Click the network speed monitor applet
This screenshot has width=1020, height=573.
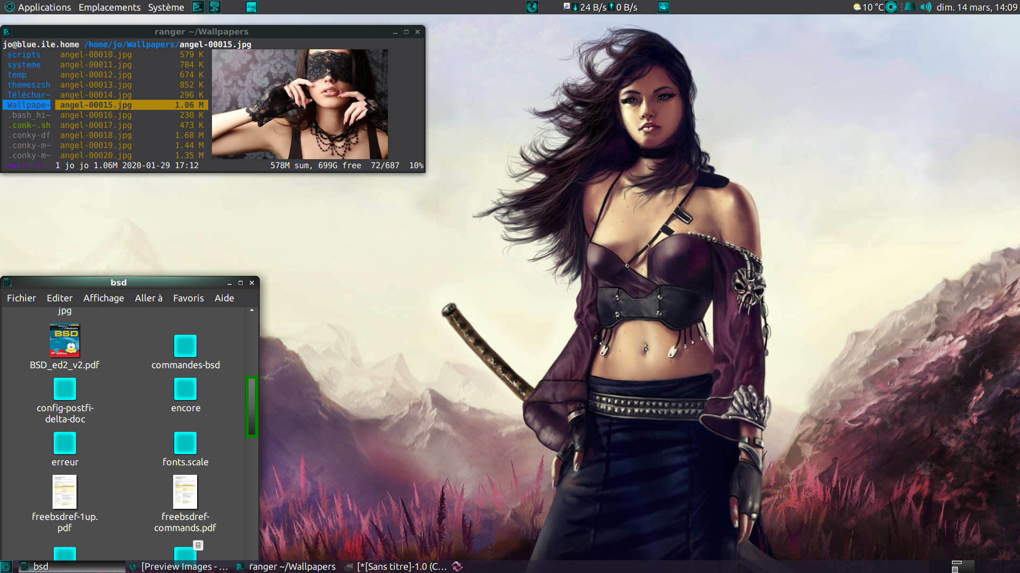600,7
